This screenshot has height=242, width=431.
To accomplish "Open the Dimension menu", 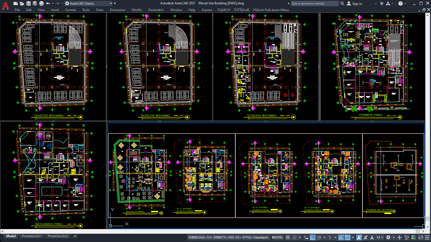I will click(117, 10).
